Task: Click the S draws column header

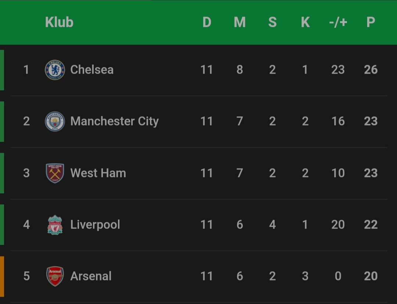Action: 272,22
